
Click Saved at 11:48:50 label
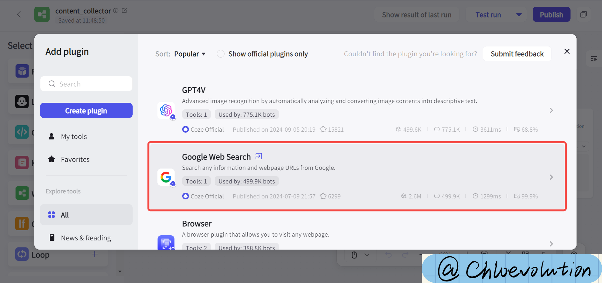[81, 20]
